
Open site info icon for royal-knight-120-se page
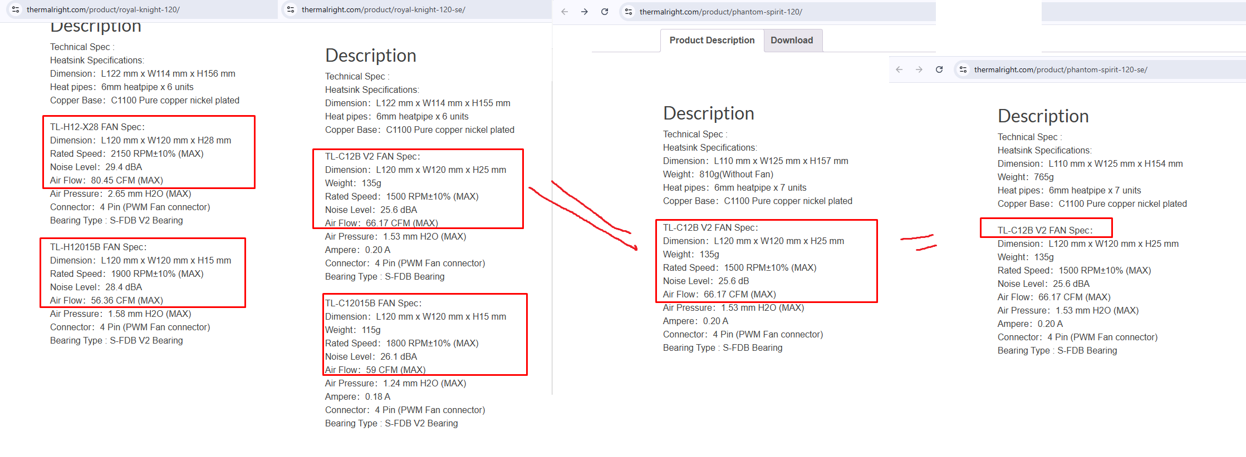coord(291,9)
